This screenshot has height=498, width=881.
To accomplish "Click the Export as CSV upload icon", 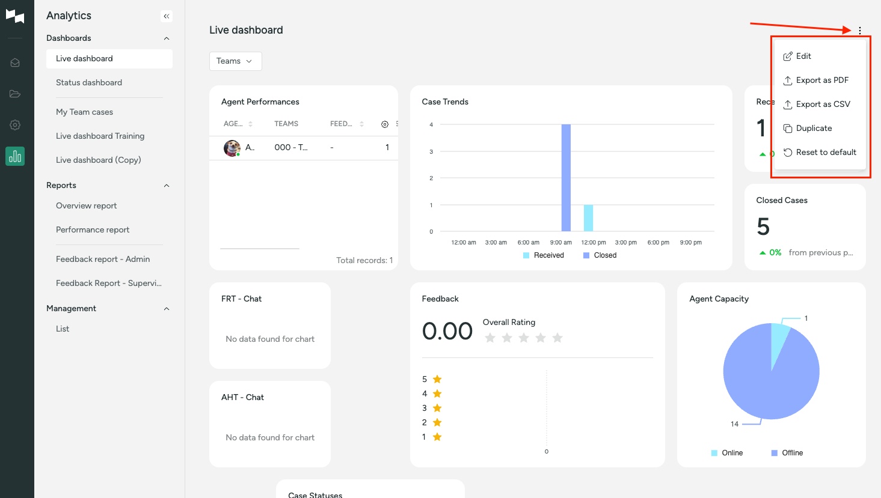I will (787, 105).
